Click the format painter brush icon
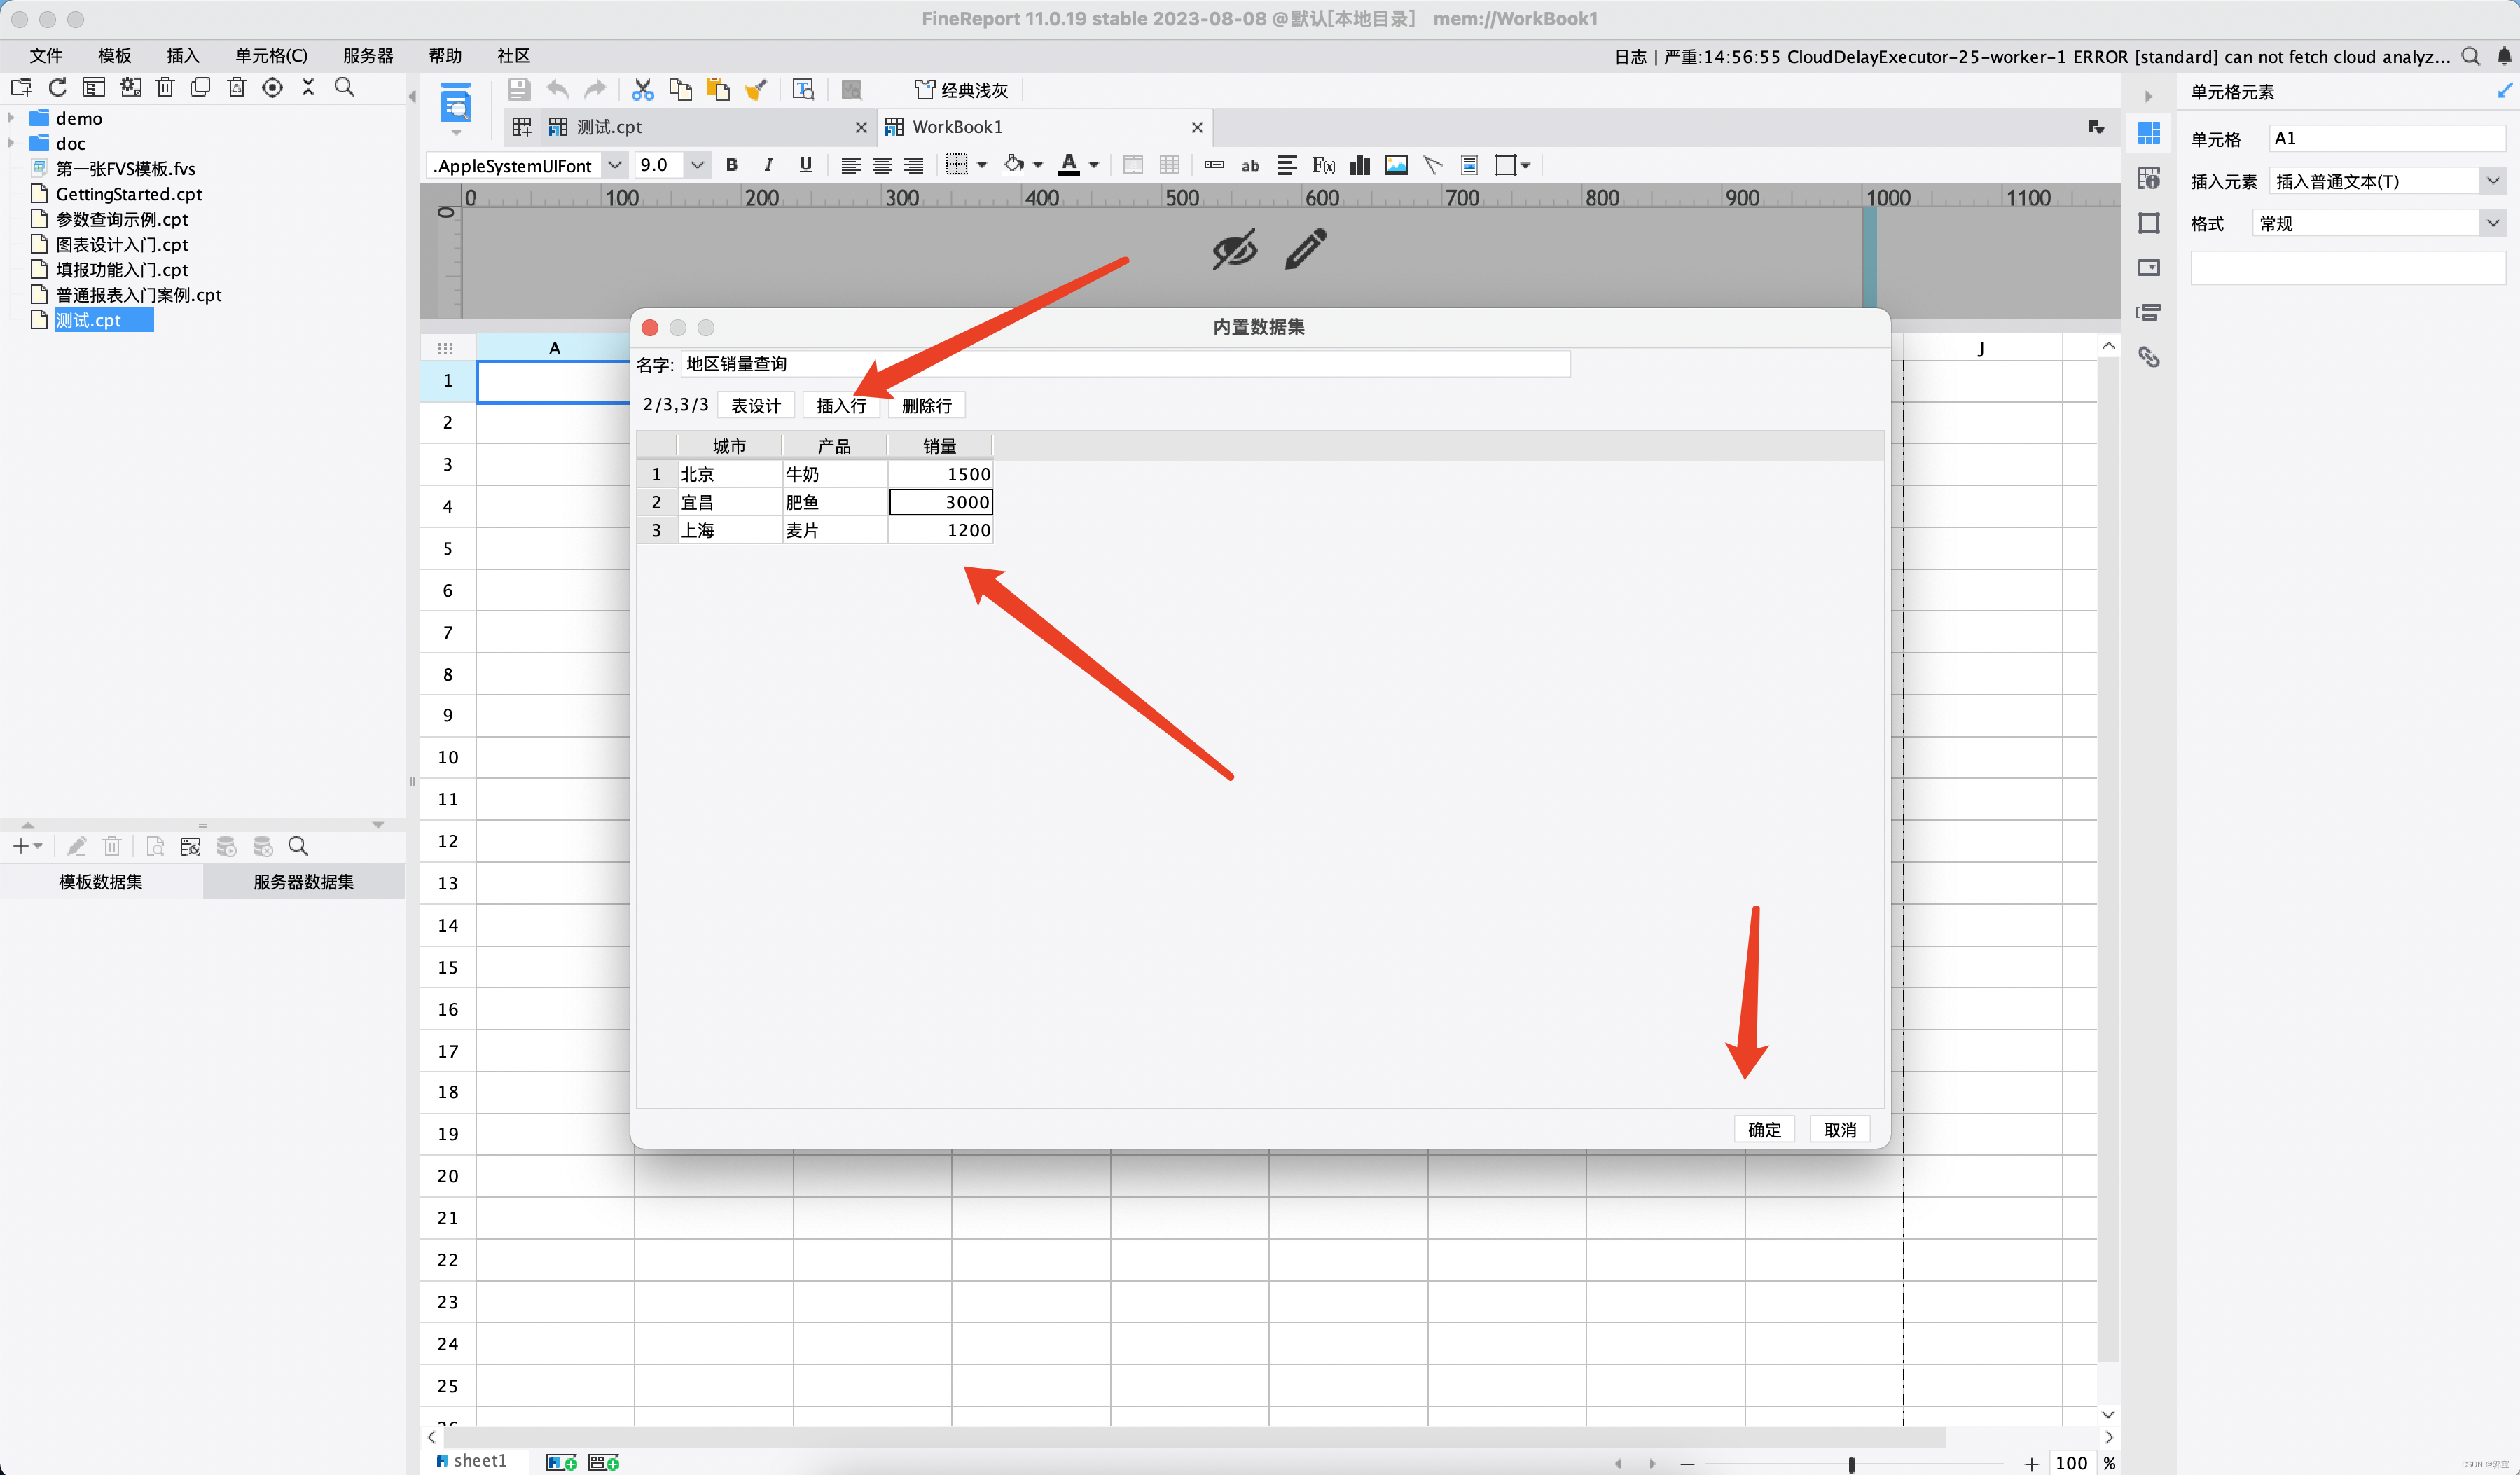Image resolution: width=2520 pixels, height=1475 pixels. [756, 90]
